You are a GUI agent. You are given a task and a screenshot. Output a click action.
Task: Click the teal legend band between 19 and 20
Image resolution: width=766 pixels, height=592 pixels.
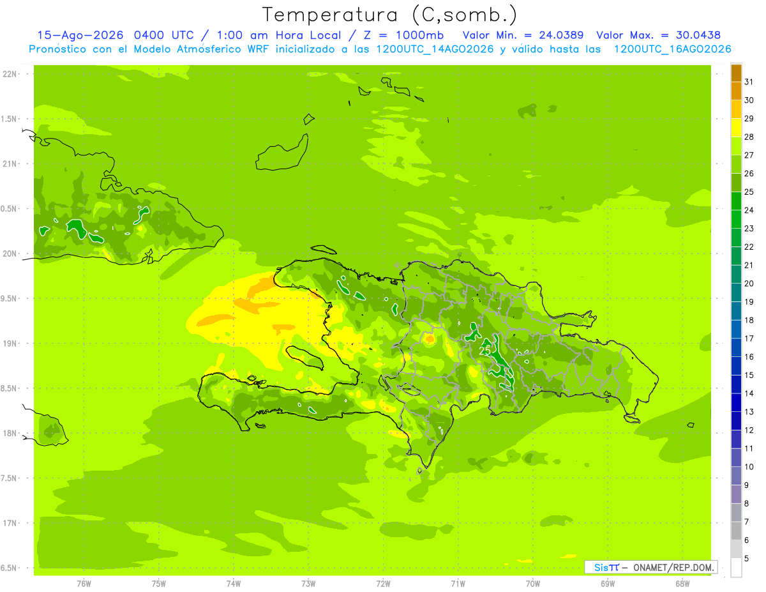tap(736, 292)
